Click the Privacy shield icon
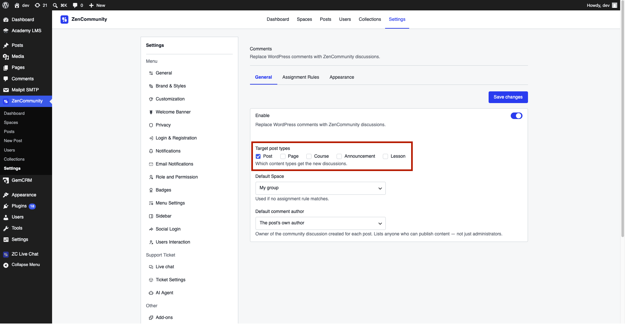This screenshot has width=625, height=331. click(151, 125)
